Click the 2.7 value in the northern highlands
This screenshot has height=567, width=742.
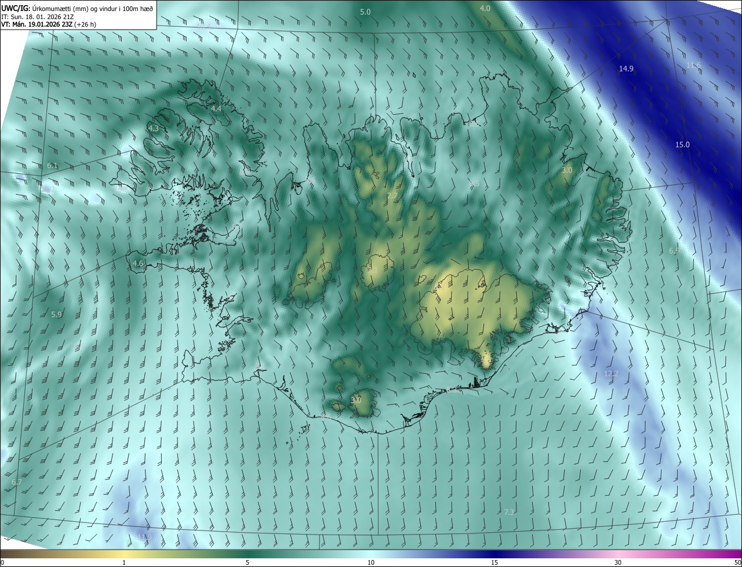(392, 196)
